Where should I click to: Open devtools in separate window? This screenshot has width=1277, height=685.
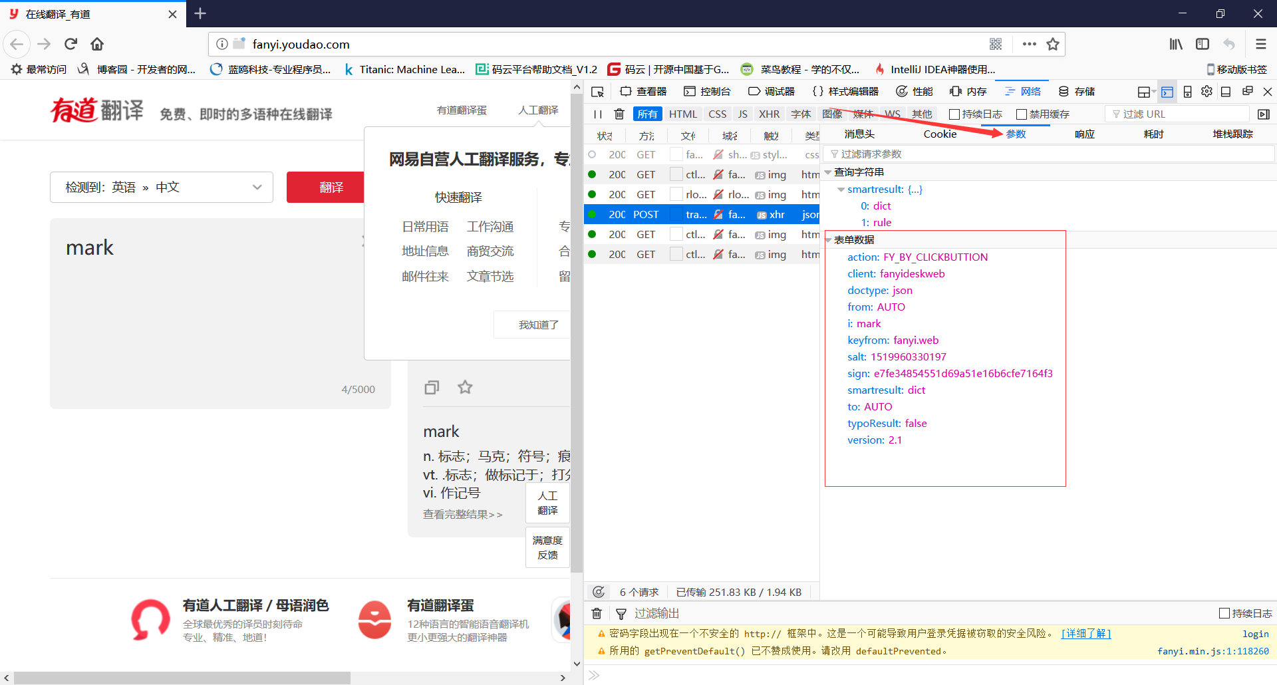[x=1247, y=91]
